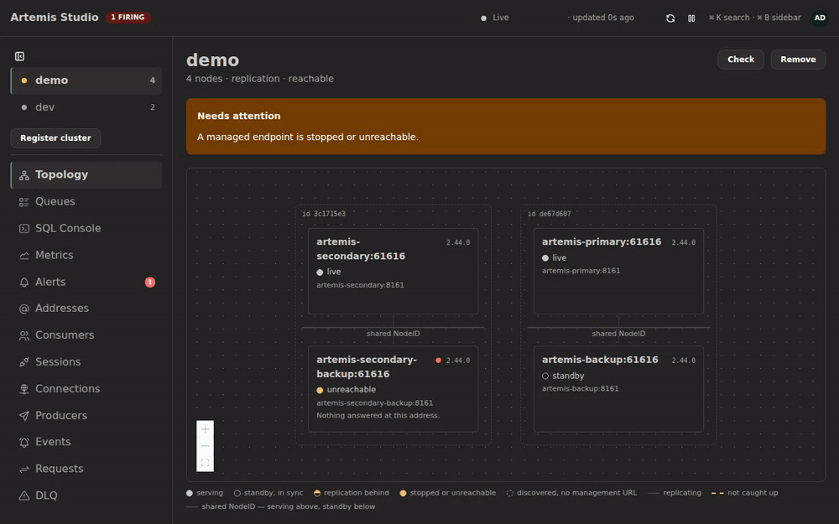
Task: Click the Events alarm icon
Action: (24, 443)
